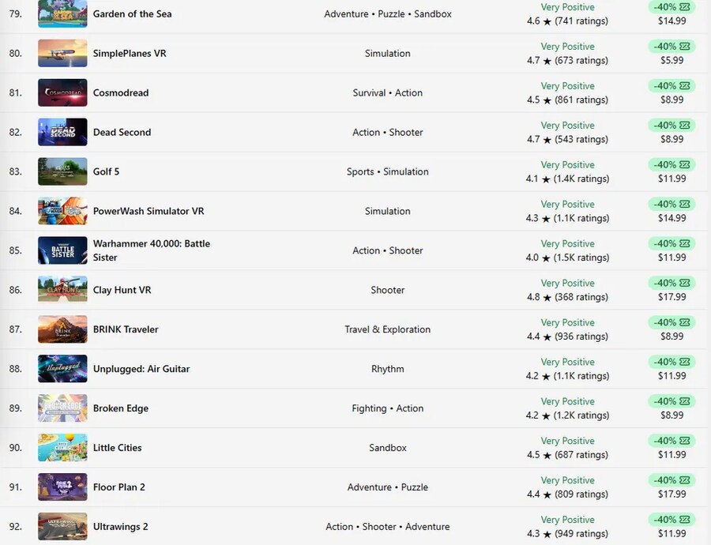Click the -40% badge for Ultrawings 2
The width and height of the screenshot is (711, 545).
[671, 520]
